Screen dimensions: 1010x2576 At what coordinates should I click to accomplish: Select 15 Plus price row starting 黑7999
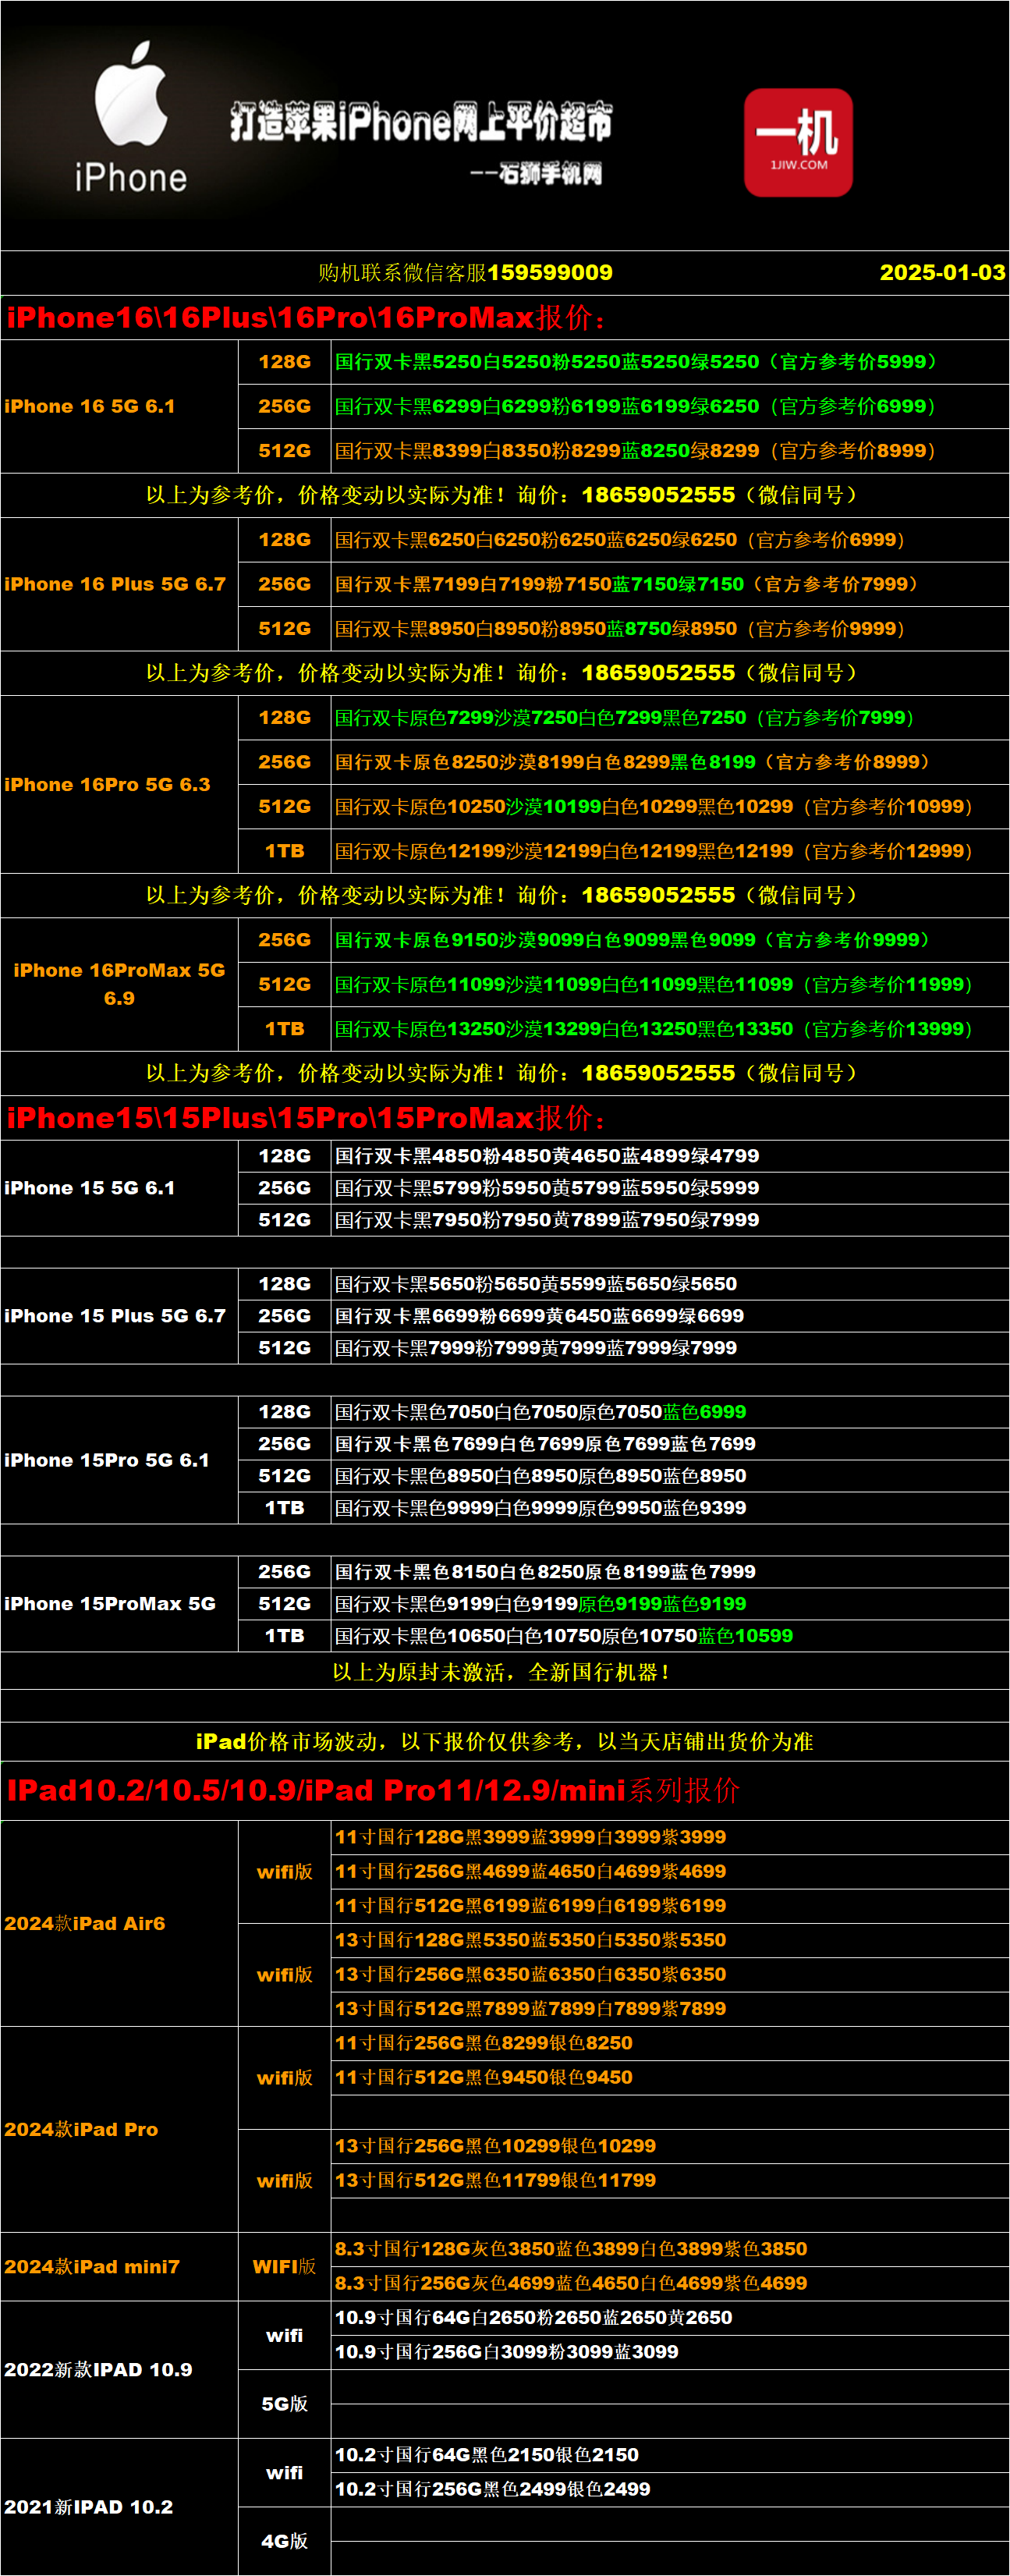pyautogui.click(x=669, y=1348)
